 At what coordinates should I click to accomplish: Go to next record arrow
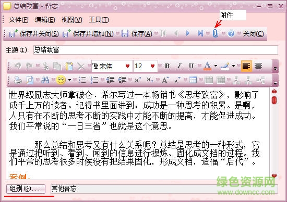pos(188,33)
